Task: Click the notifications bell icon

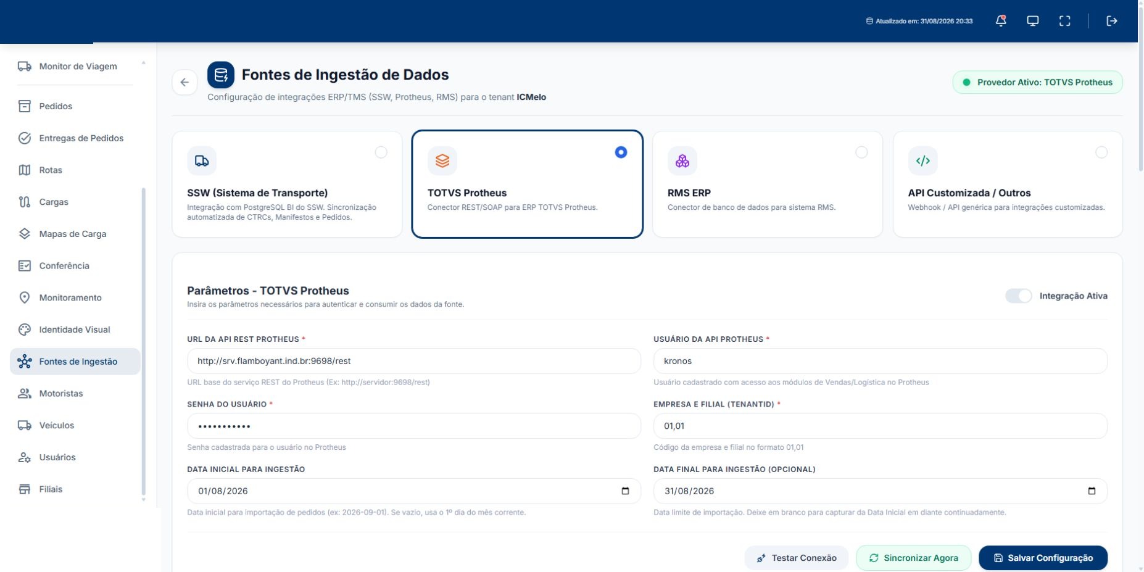Action: (1001, 21)
